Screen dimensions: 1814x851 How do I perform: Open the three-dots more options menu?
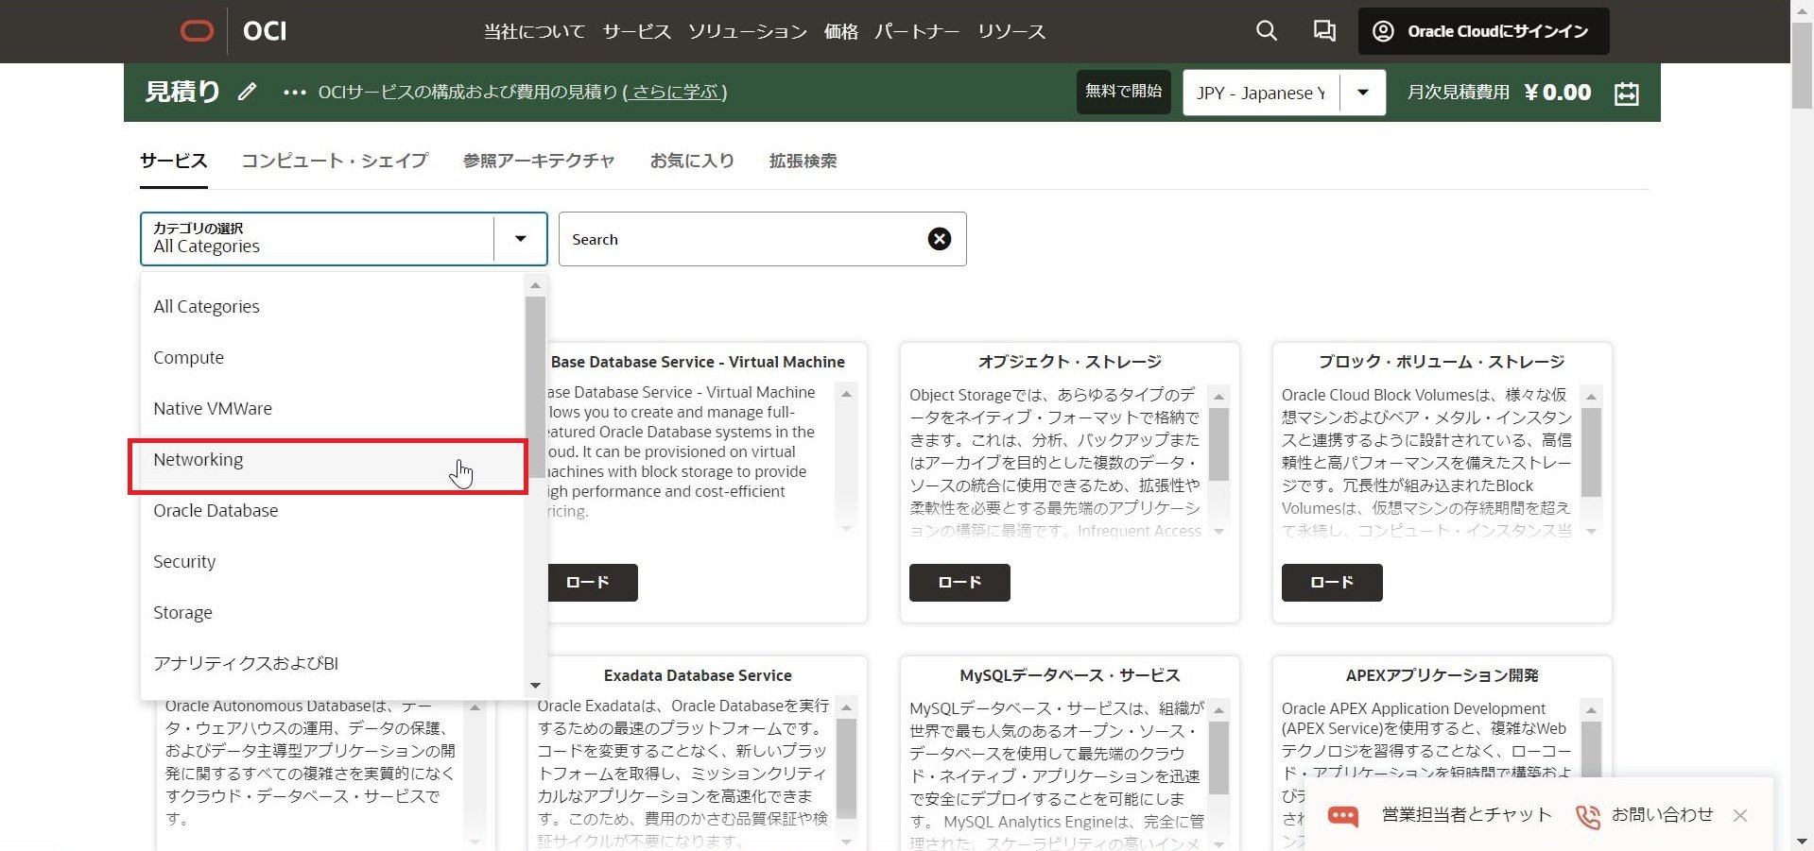coord(294,93)
